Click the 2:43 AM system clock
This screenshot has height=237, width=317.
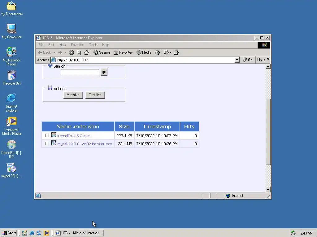306,233
